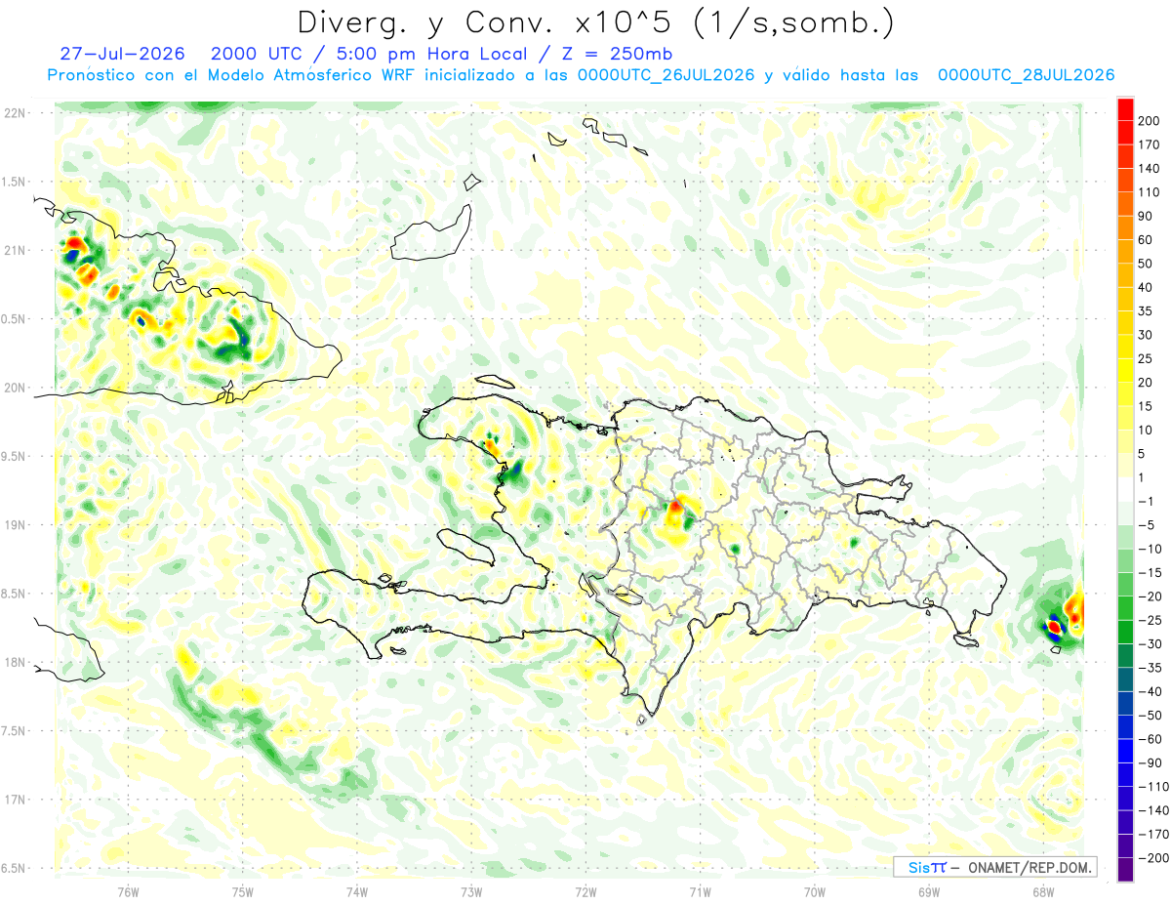Click the '21N' latitude axis label
This screenshot has width=1171, height=905.
[15, 250]
